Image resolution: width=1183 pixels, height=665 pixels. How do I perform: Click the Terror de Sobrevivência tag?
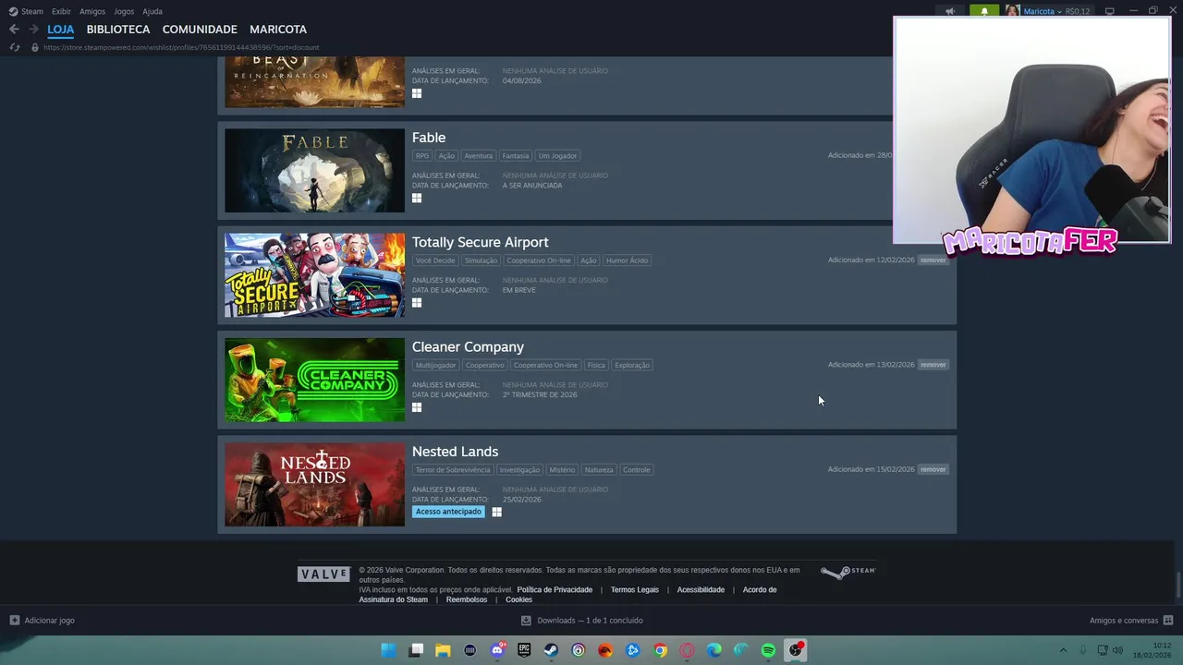pyautogui.click(x=453, y=469)
